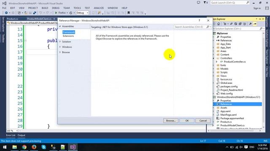The height and width of the screenshot is (151, 270).
Task: Open the Search Assemblies options dropdown arrow
Action: click(x=211, y=27)
